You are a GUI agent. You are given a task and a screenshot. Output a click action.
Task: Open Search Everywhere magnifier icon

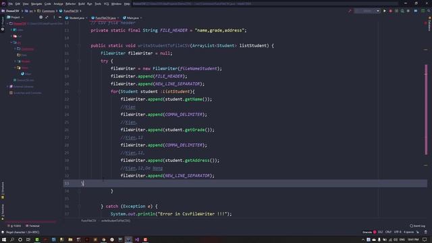pos(429,11)
